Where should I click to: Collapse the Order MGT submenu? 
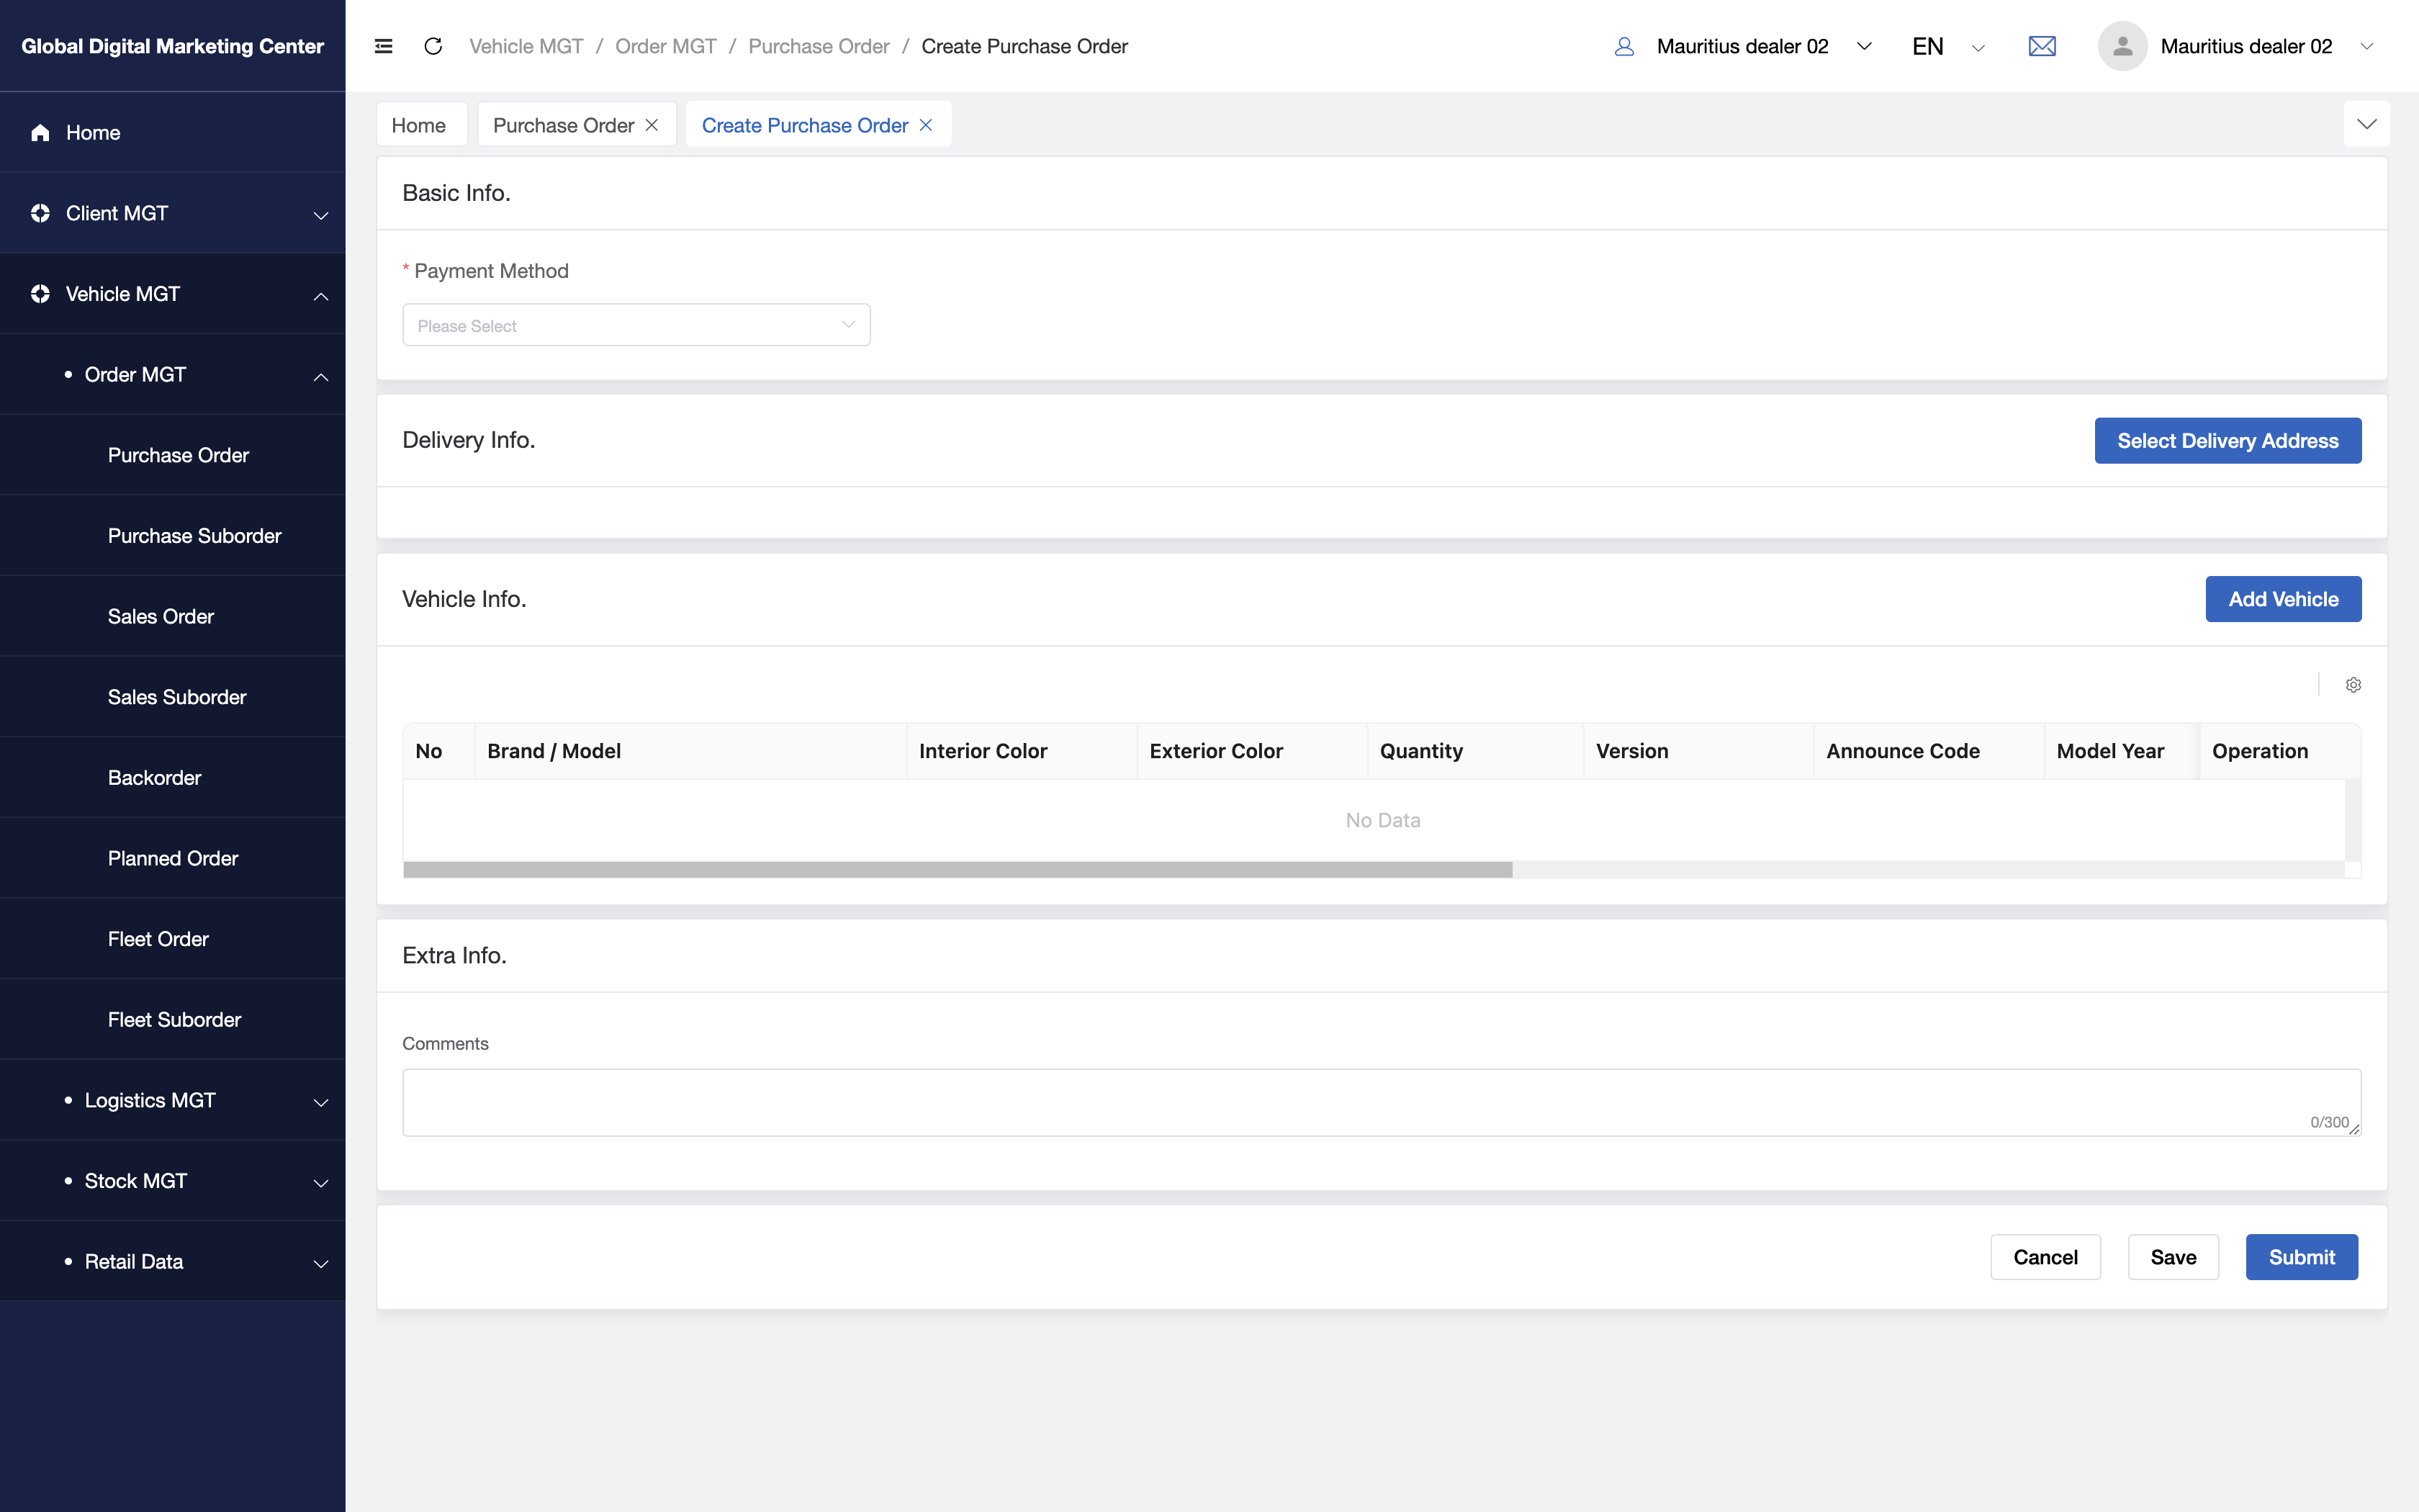click(321, 377)
